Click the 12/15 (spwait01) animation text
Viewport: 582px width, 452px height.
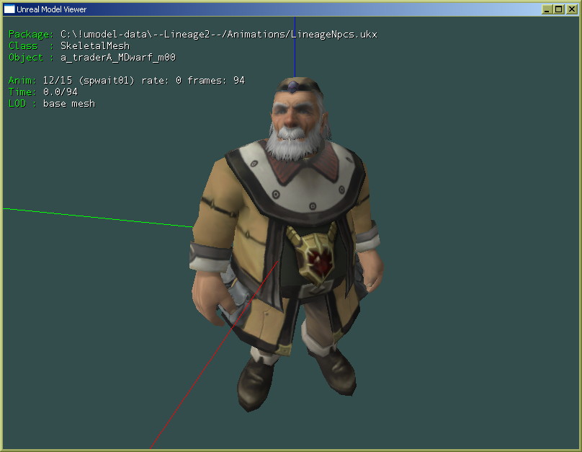coord(89,81)
